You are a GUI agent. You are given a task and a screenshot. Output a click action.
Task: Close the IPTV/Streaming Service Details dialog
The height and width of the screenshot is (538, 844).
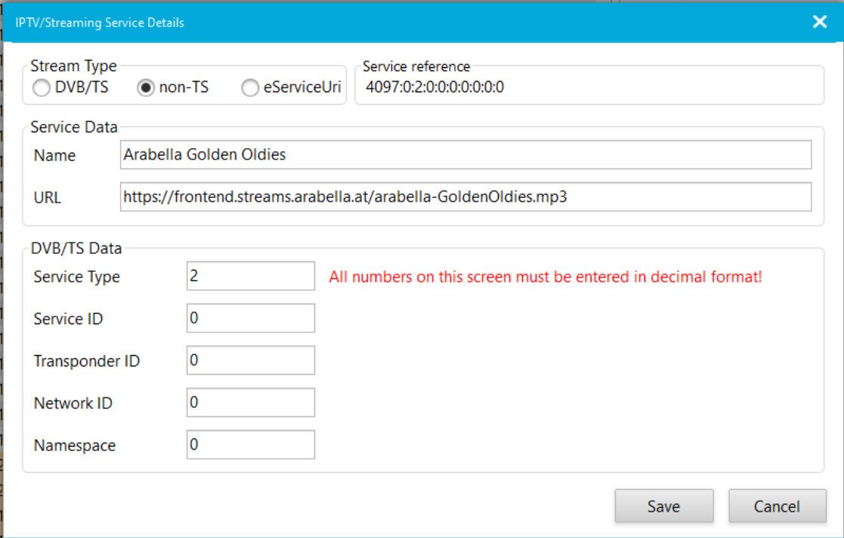tap(819, 22)
